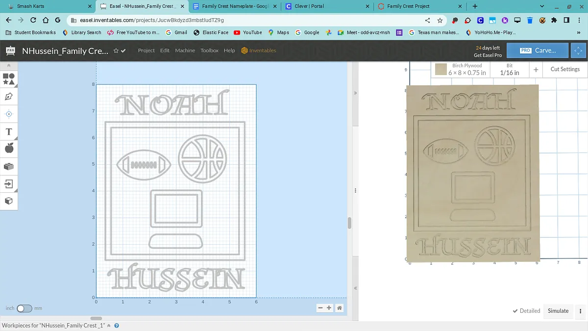Collapse the preview pane with bottom chevron

pos(355,288)
